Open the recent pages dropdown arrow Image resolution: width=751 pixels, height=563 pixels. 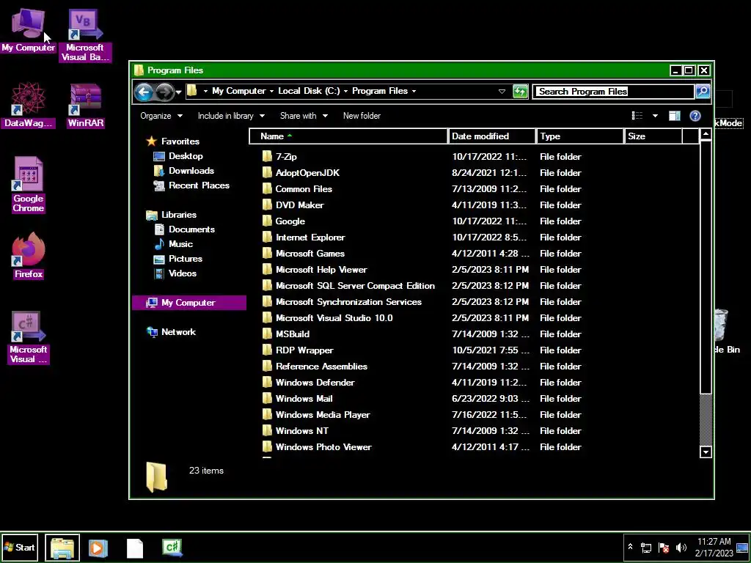pos(178,92)
